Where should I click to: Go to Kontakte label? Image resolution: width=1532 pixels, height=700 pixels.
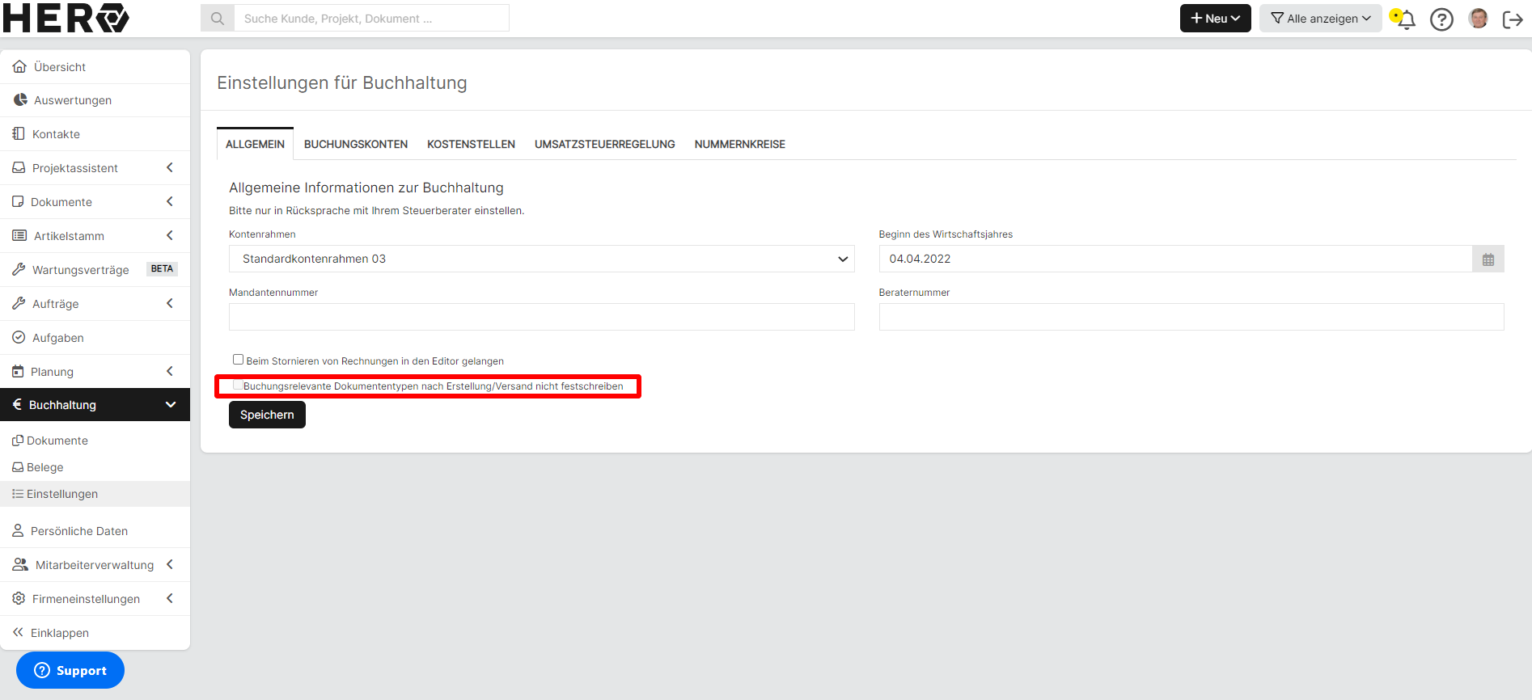(56, 134)
